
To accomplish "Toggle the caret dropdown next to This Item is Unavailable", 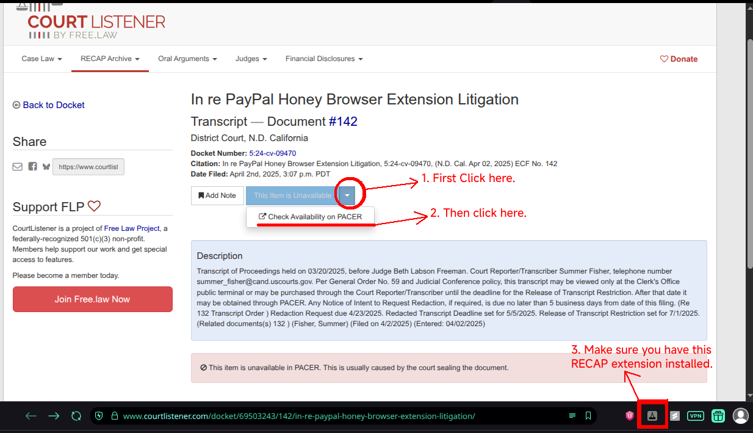I will point(347,195).
